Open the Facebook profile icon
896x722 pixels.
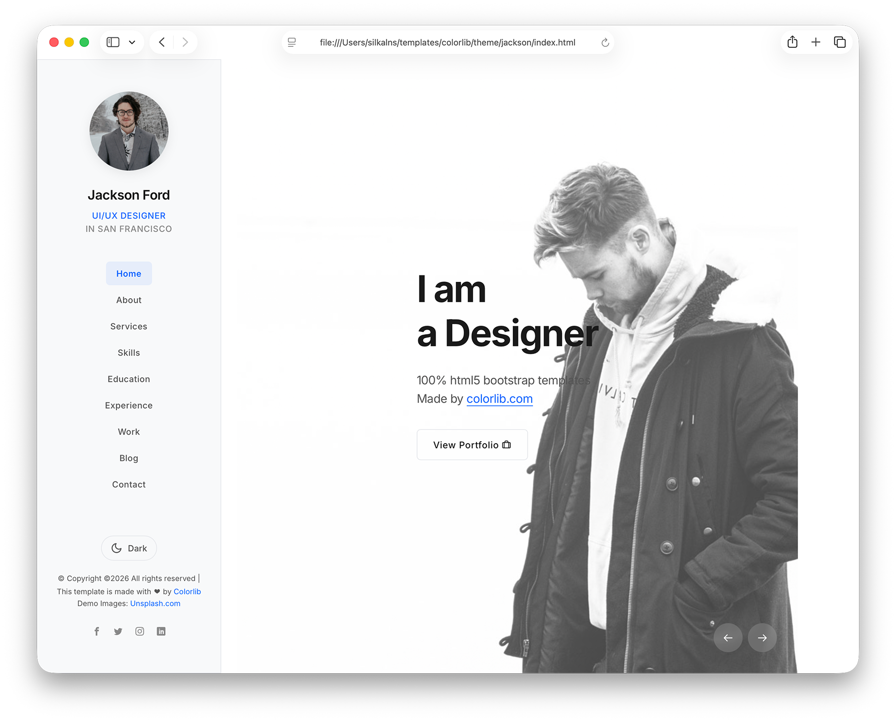click(97, 631)
